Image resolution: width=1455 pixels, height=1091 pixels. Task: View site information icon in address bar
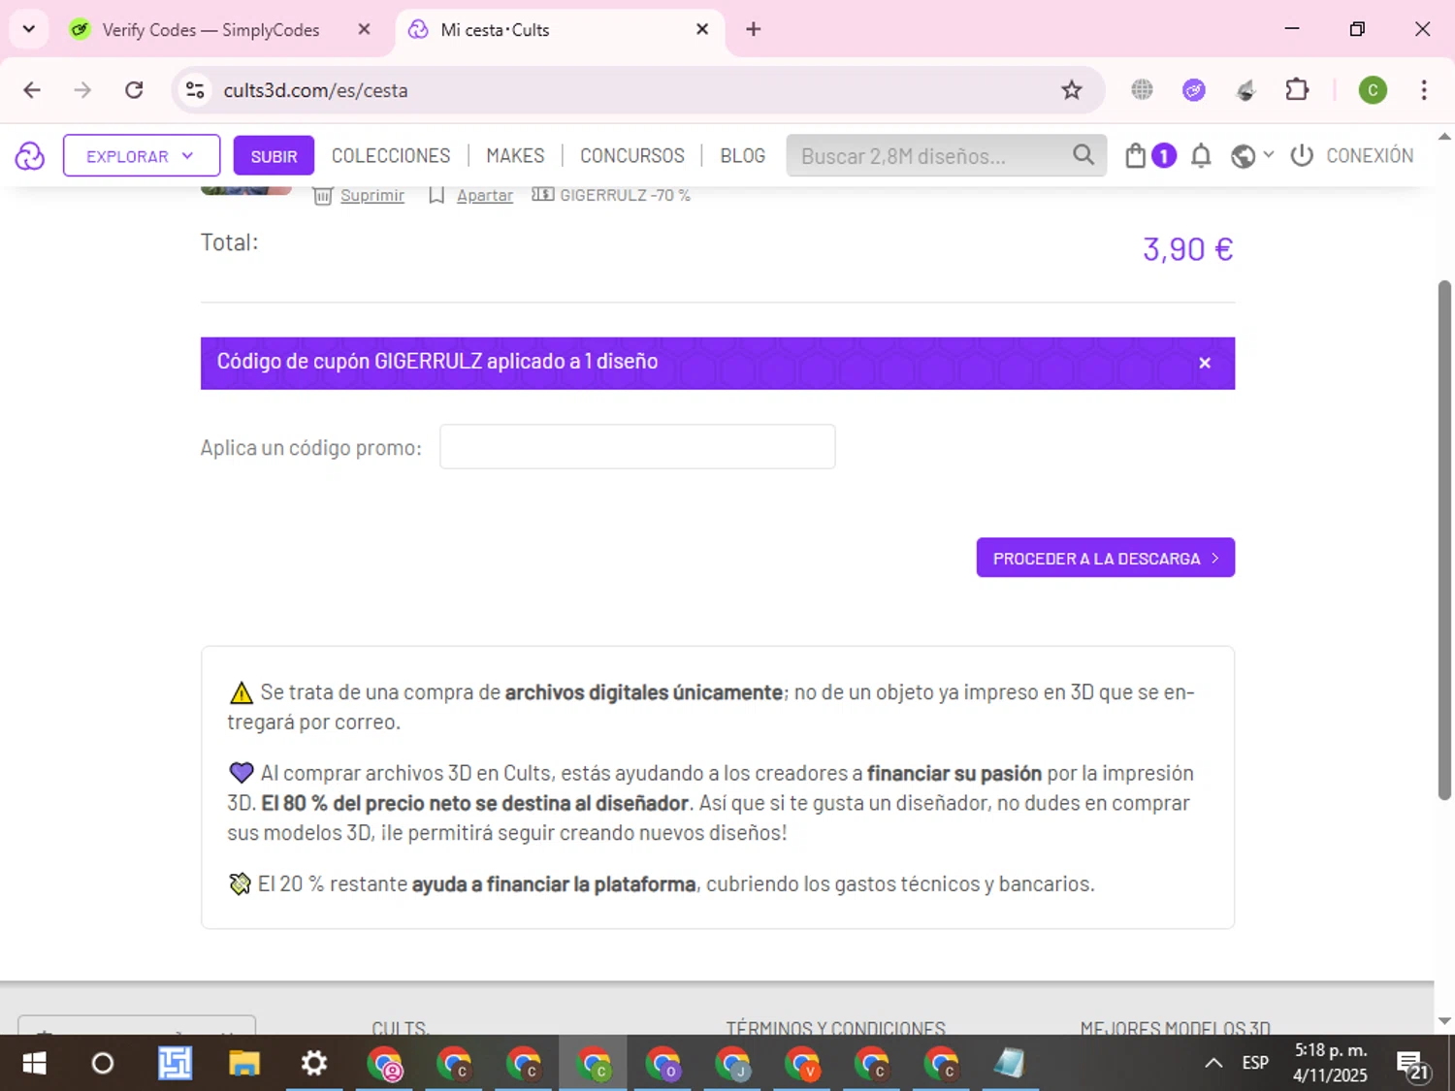pos(195,90)
